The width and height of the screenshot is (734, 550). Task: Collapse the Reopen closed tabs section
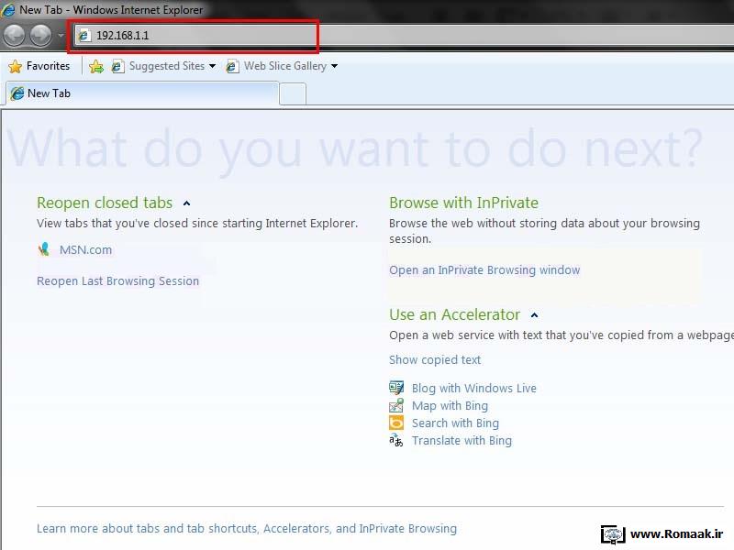(187, 203)
